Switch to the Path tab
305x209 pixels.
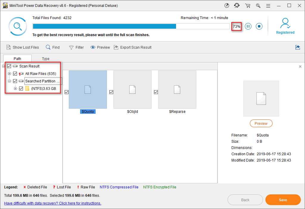click(x=17, y=59)
